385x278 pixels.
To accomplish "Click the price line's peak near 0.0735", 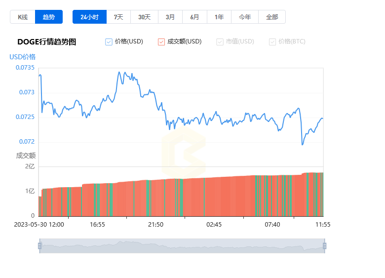I will 119,72.
